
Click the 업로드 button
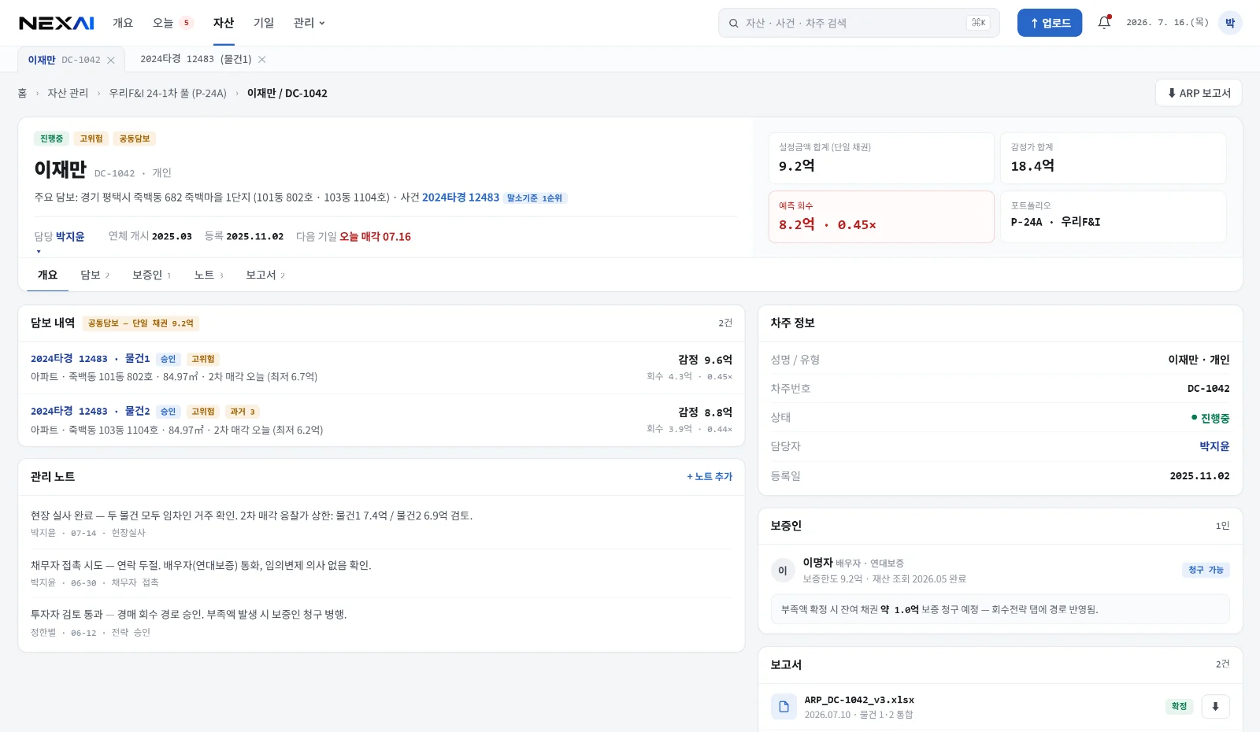[x=1050, y=23]
